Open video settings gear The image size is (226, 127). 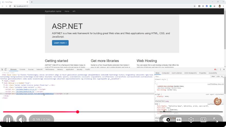(191, 120)
